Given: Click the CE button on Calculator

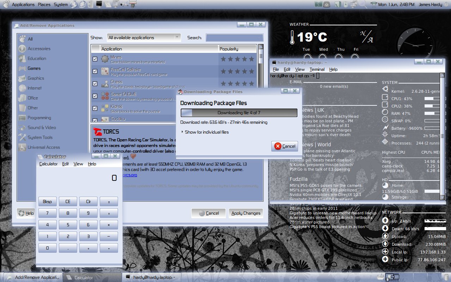Looking at the screenshot, I should coord(68,202).
